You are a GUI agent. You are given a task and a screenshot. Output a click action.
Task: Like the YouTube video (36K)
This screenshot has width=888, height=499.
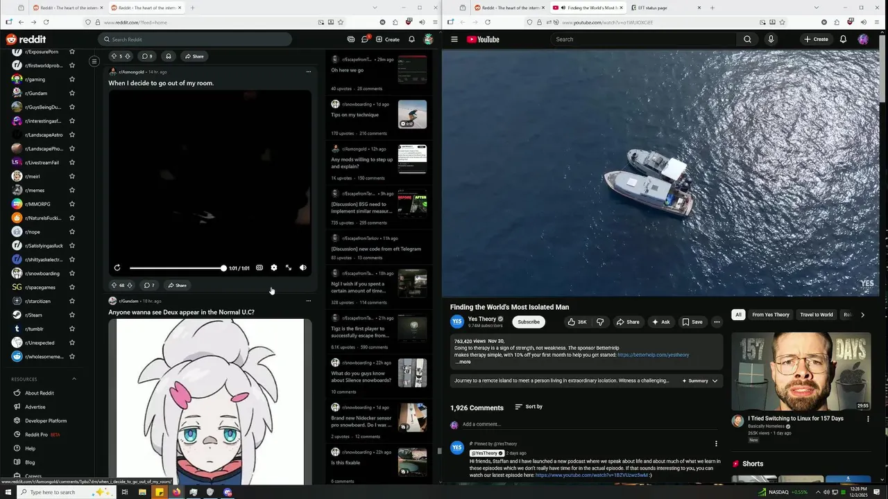point(577,322)
